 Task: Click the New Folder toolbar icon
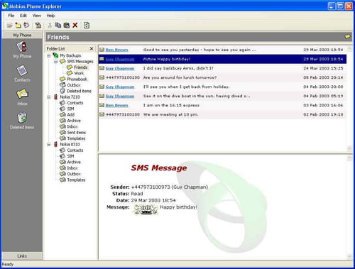point(18,25)
